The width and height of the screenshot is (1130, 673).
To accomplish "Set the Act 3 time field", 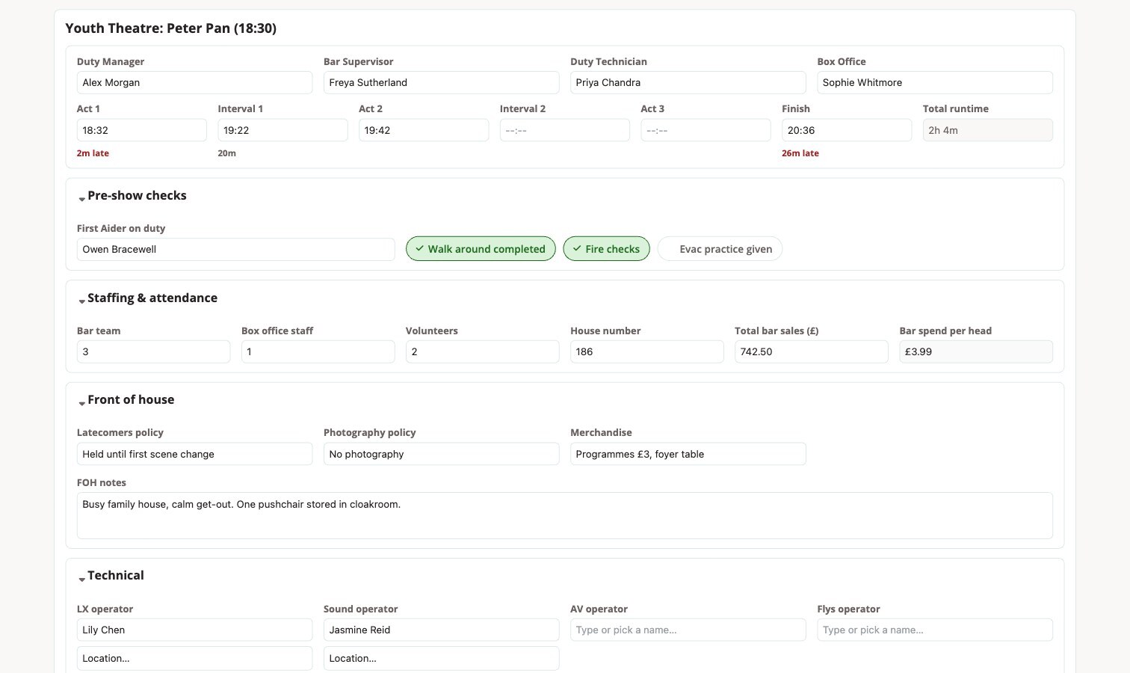I will pos(706,130).
